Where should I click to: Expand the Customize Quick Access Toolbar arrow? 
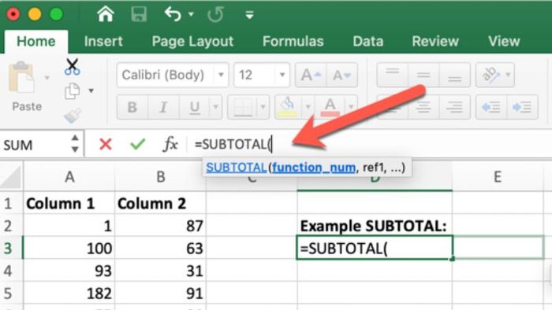coord(250,15)
